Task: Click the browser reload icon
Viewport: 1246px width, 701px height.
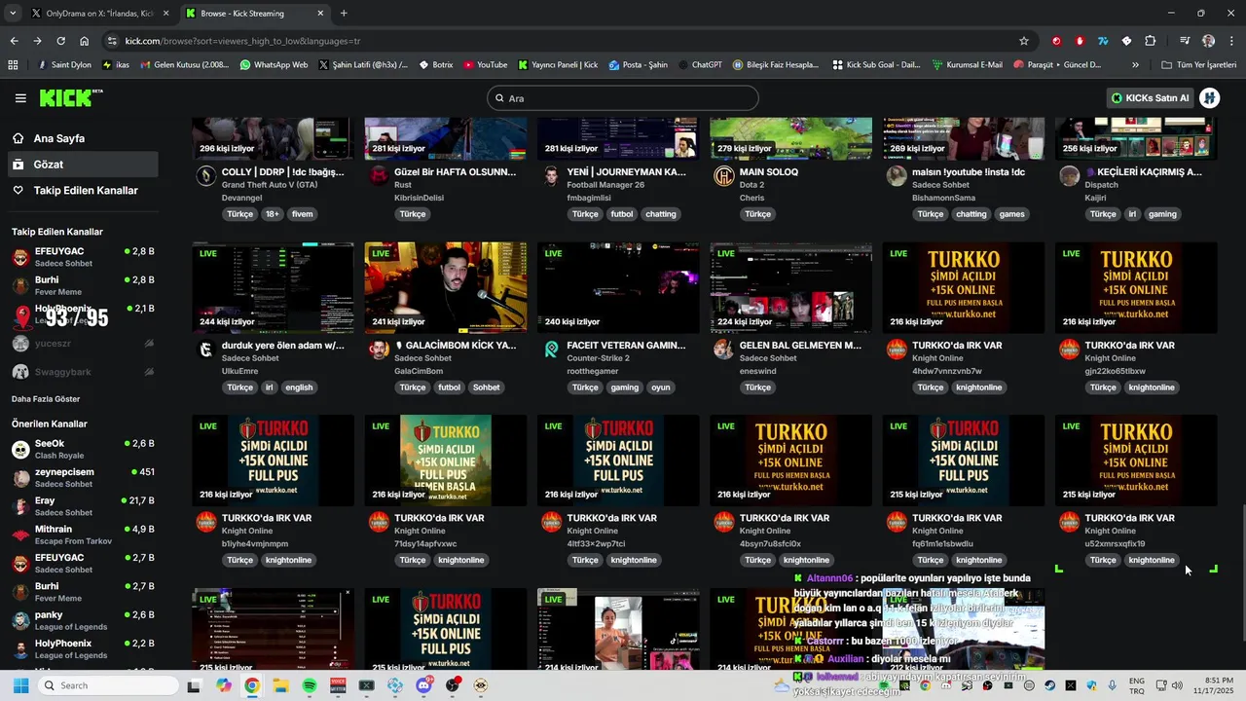Action: (x=60, y=41)
